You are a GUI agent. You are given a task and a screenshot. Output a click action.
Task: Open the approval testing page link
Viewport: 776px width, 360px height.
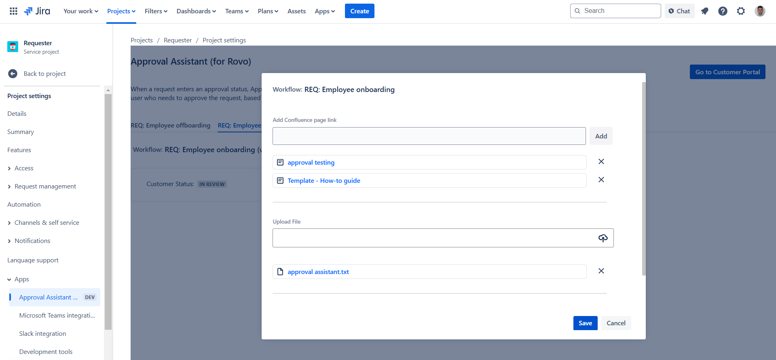click(311, 162)
